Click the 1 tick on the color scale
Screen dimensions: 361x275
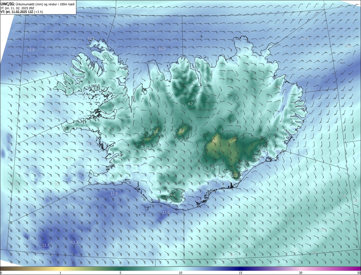(x=60, y=273)
